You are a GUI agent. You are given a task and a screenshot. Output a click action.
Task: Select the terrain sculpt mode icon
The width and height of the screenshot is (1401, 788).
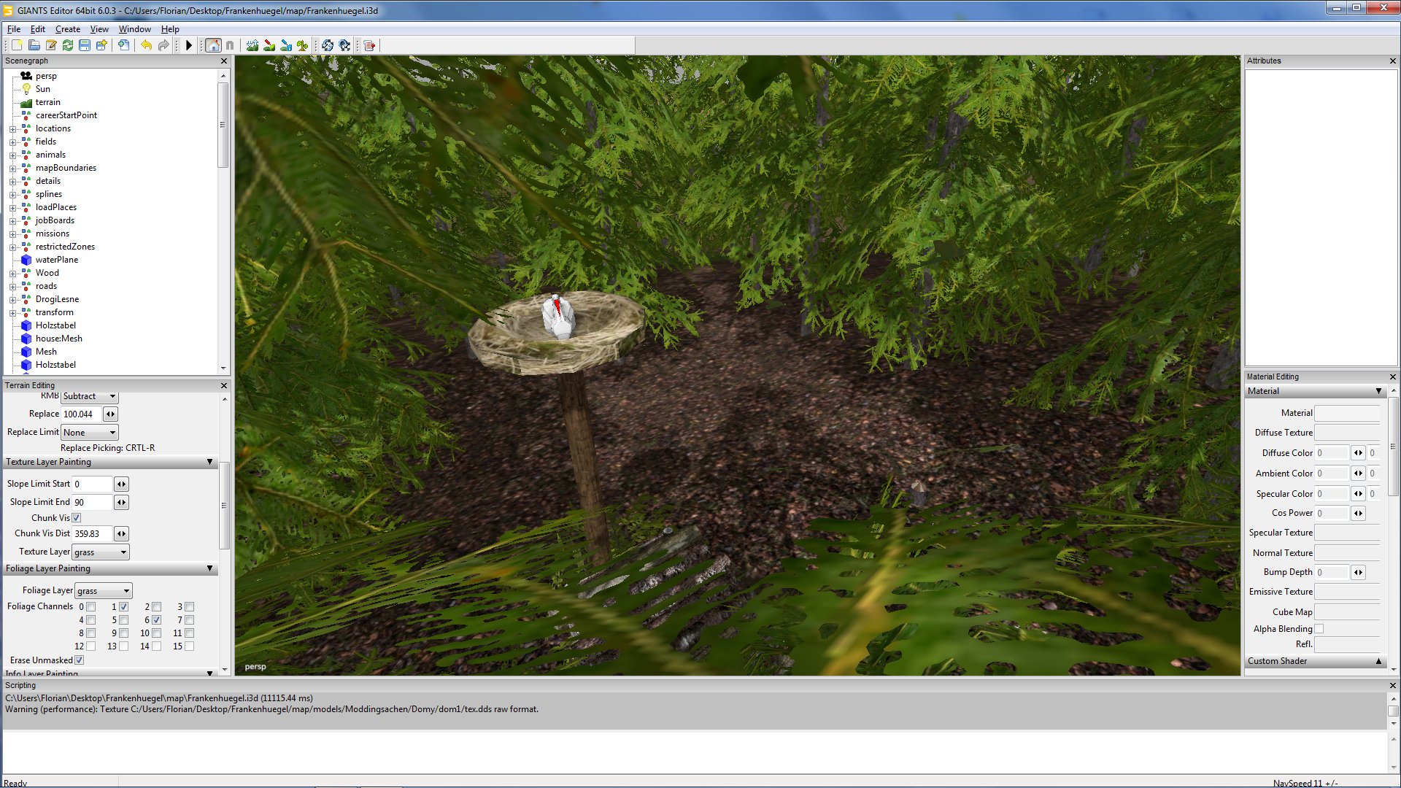[x=252, y=45]
